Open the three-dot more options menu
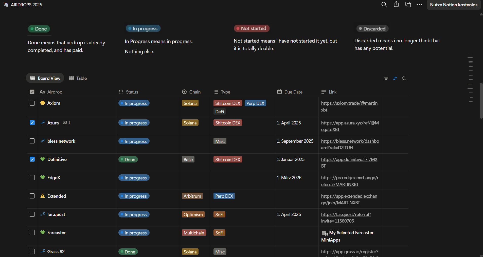 [419, 5]
